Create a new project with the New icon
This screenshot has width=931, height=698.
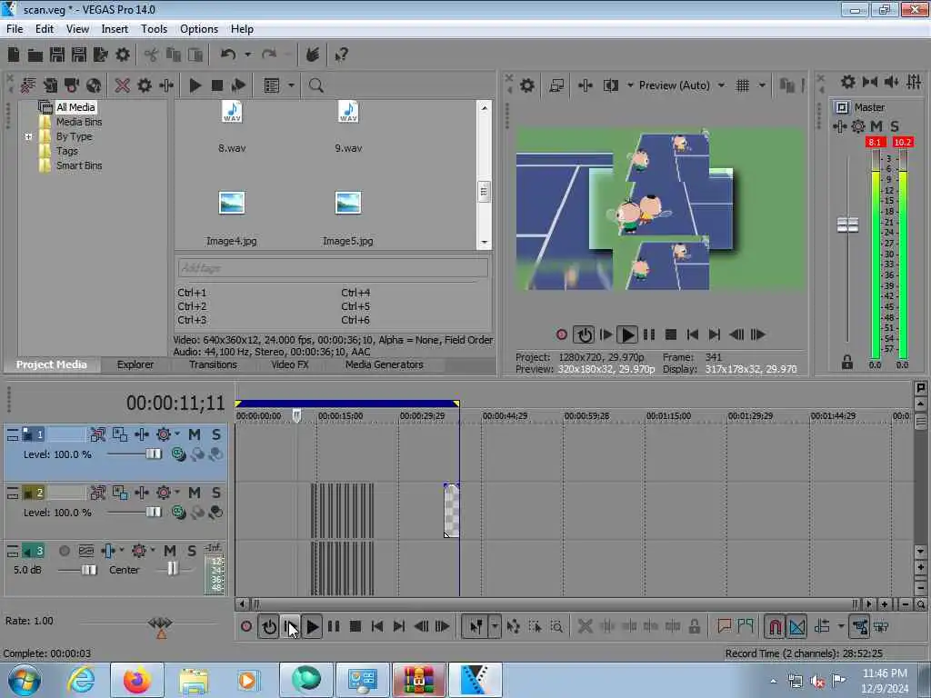tap(13, 55)
